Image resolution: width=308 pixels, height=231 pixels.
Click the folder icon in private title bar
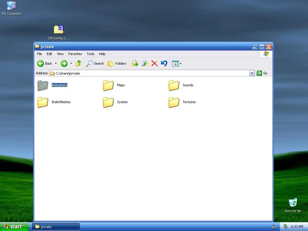point(37,46)
